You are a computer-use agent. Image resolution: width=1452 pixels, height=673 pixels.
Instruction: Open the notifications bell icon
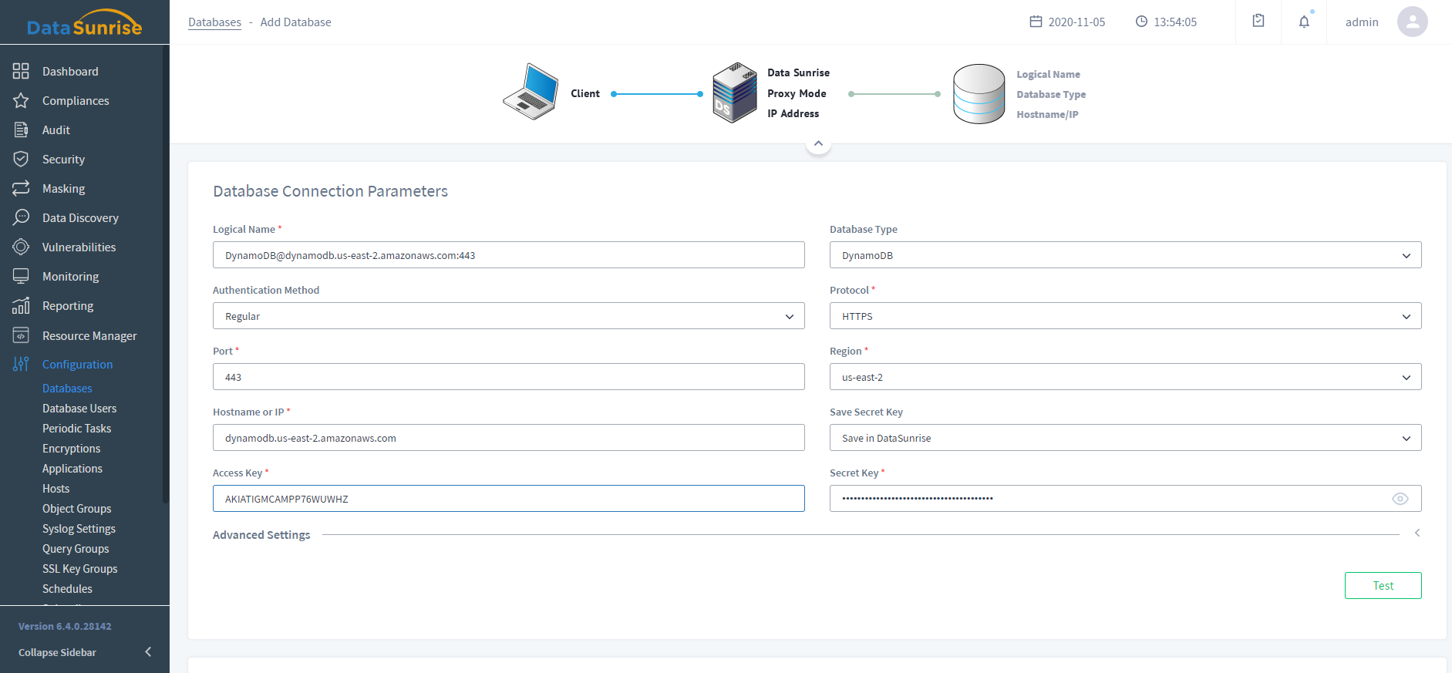tap(1304, 22)
